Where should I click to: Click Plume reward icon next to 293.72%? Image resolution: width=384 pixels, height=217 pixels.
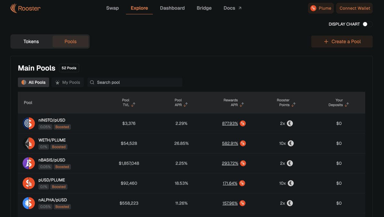click(243, 163)
